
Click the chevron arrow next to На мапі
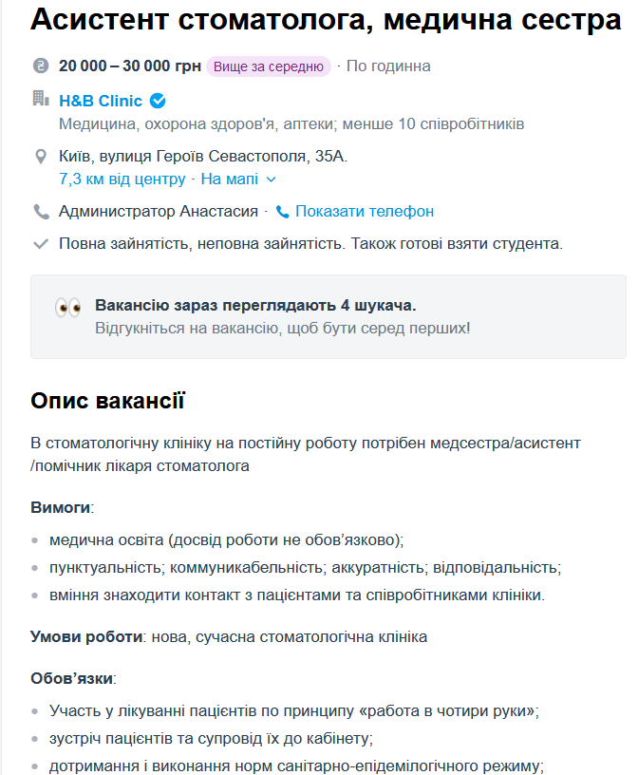click(272, 179)
